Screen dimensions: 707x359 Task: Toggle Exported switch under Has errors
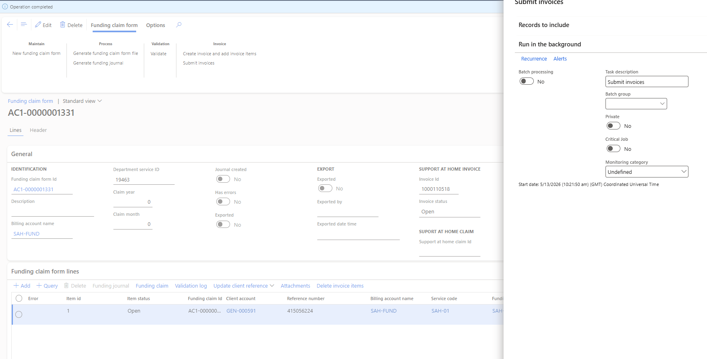[223, 225]
